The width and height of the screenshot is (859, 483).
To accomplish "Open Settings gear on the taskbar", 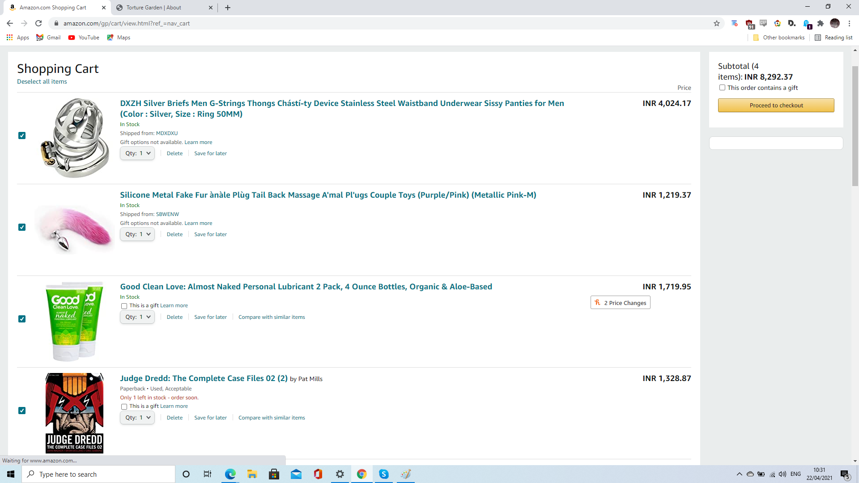I will [340, 474].
